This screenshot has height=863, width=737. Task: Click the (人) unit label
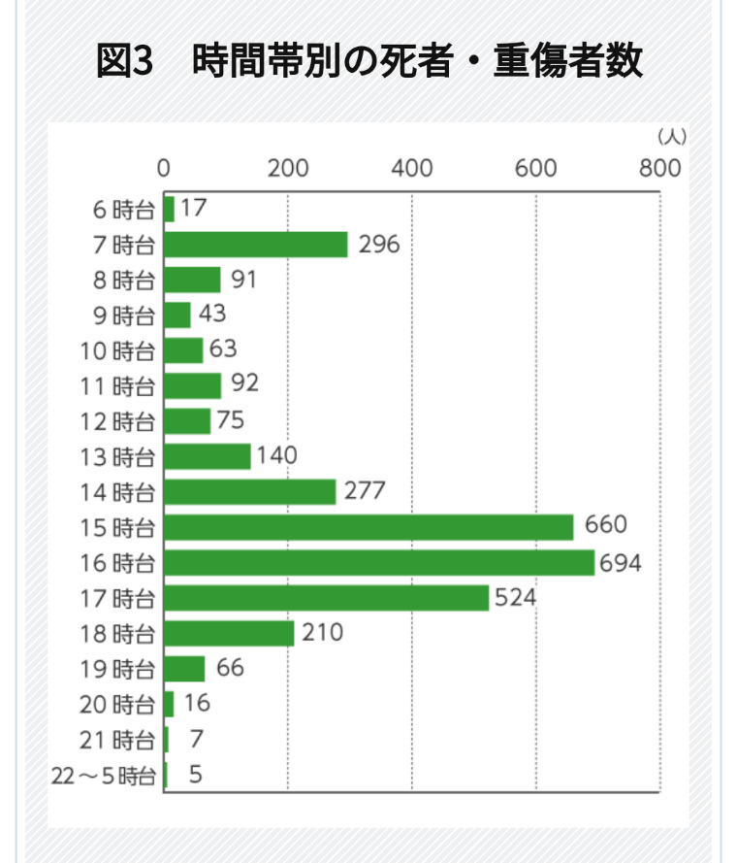pyautogui.click(x=671, y=136)
